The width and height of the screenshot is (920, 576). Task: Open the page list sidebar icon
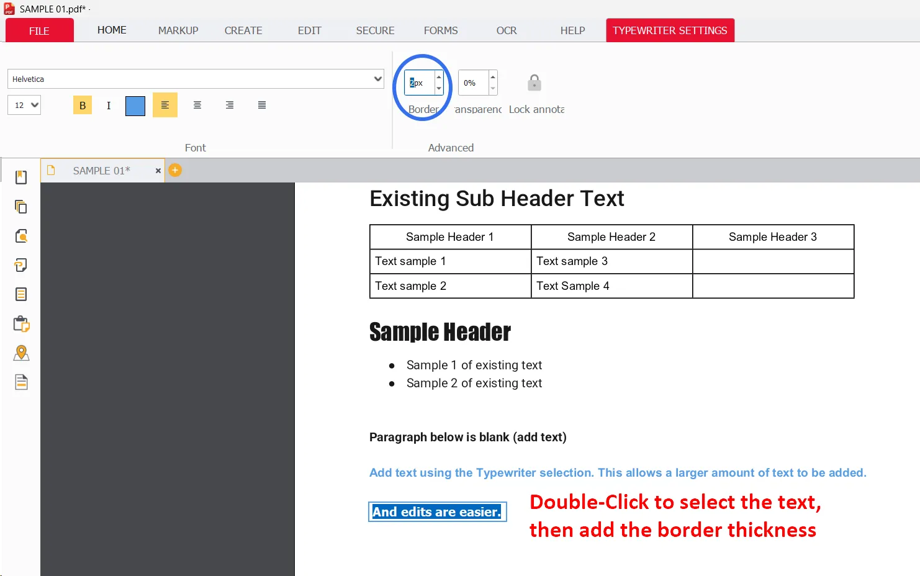pyautogui.click(x=21, y=294)
